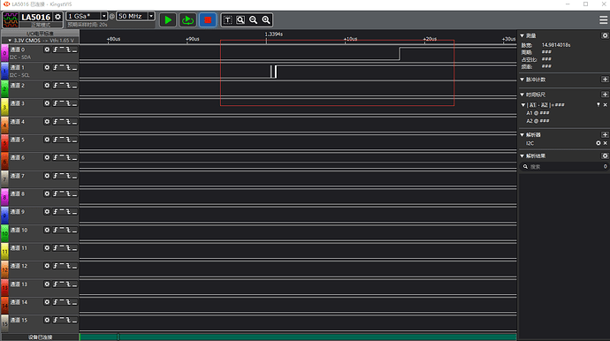Add a new 时间标尺 marker pair
Screen dimensions: 610x341
tap(605, 95)
